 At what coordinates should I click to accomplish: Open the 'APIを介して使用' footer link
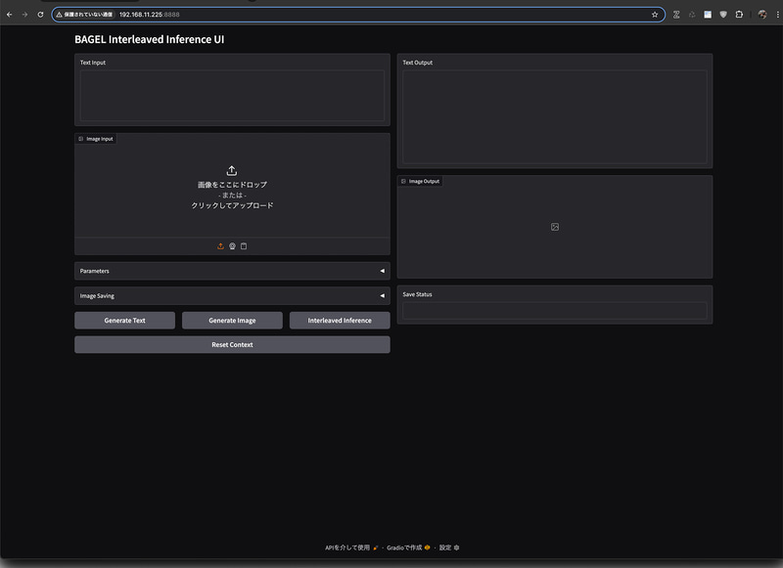(351, 547)
